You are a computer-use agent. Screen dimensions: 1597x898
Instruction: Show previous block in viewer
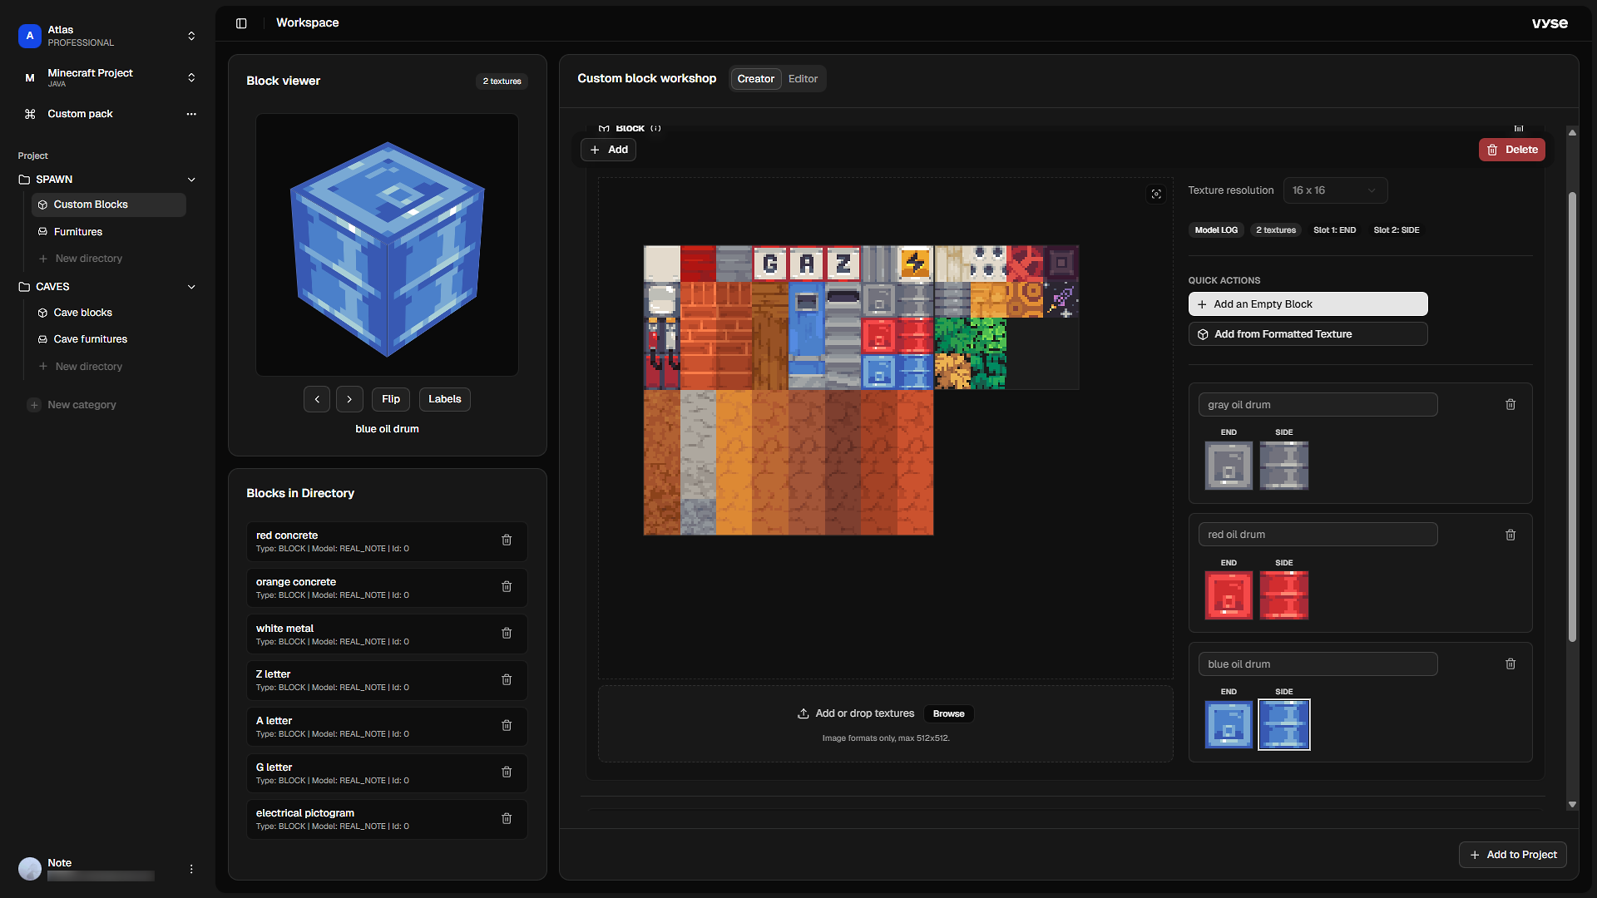pos(317,399)
